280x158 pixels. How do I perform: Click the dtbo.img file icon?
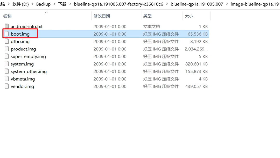[x=6, y=41]
